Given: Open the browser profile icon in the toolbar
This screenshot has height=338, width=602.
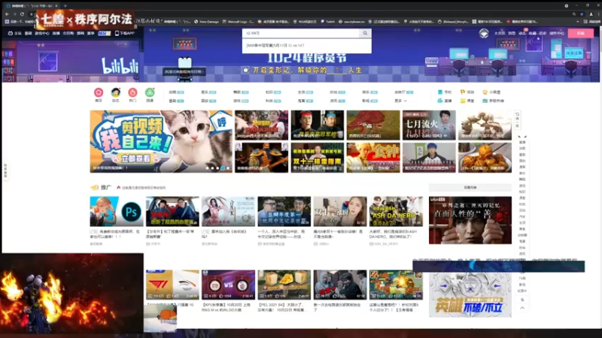Looking at the screenshot, I should coord(591,14).
